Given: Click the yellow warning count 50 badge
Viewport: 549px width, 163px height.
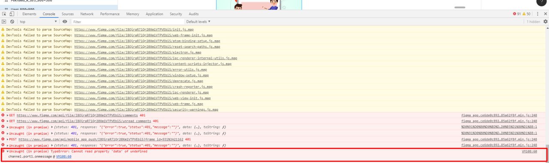Looking at the screenshot, I should click(x=526, y=14).
